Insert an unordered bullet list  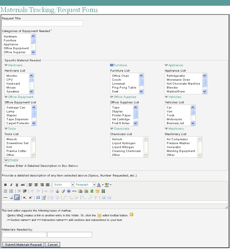tap(5, 191)
